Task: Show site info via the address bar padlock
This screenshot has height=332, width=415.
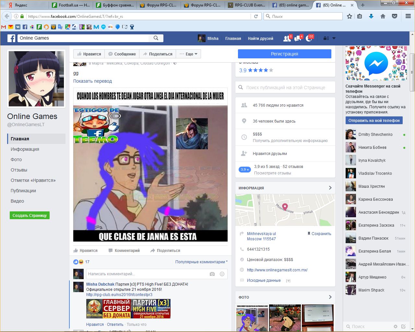Action: point(22,16)
